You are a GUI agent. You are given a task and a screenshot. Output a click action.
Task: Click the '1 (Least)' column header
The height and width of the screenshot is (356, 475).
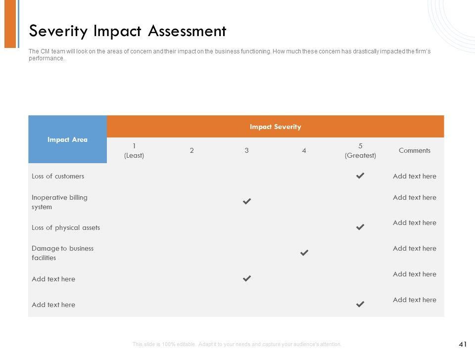pyautogui.click(x=134, y=150)
